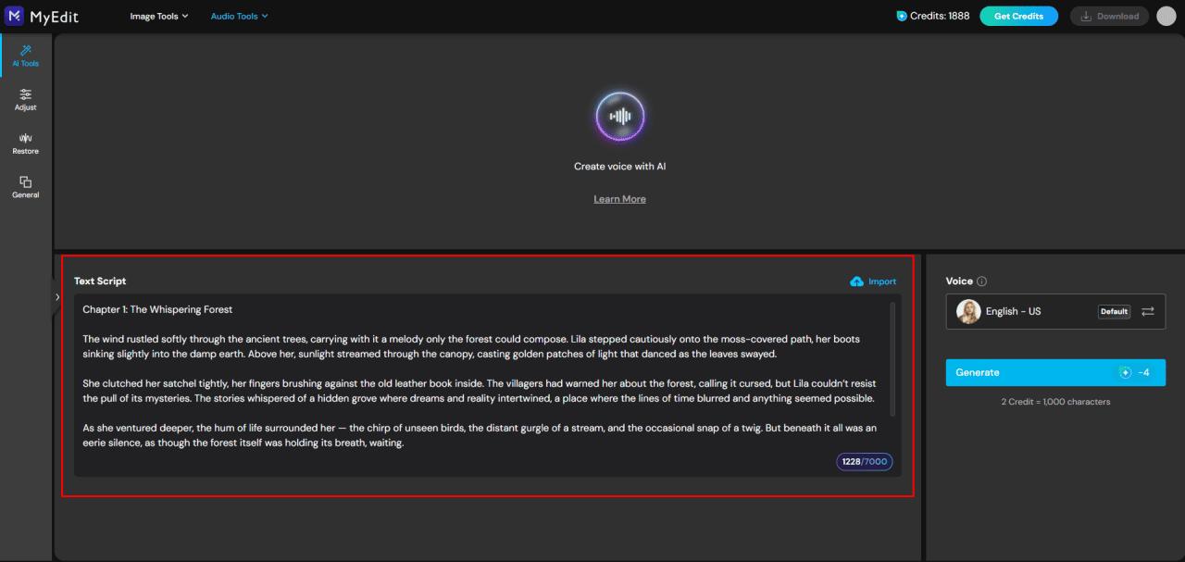The image size is (1185, 562).
Task: Open the Learn More link
Action: click(619, 199)
